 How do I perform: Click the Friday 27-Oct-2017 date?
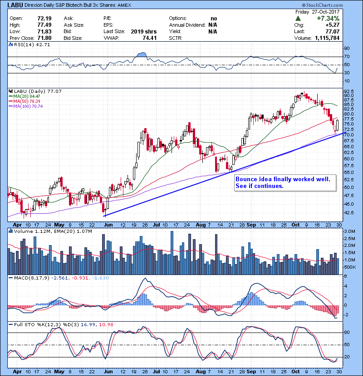[x=317, y=12]
